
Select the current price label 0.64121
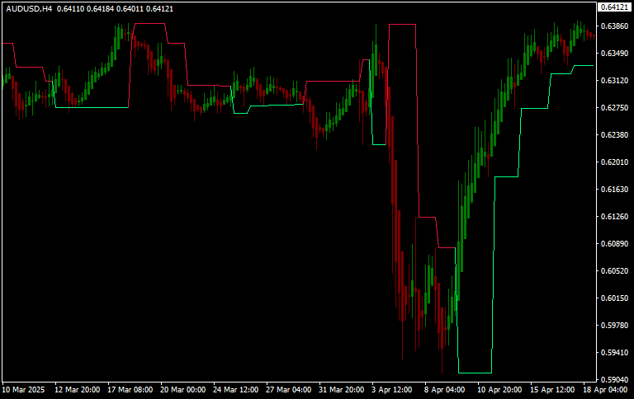coord(614,7)
